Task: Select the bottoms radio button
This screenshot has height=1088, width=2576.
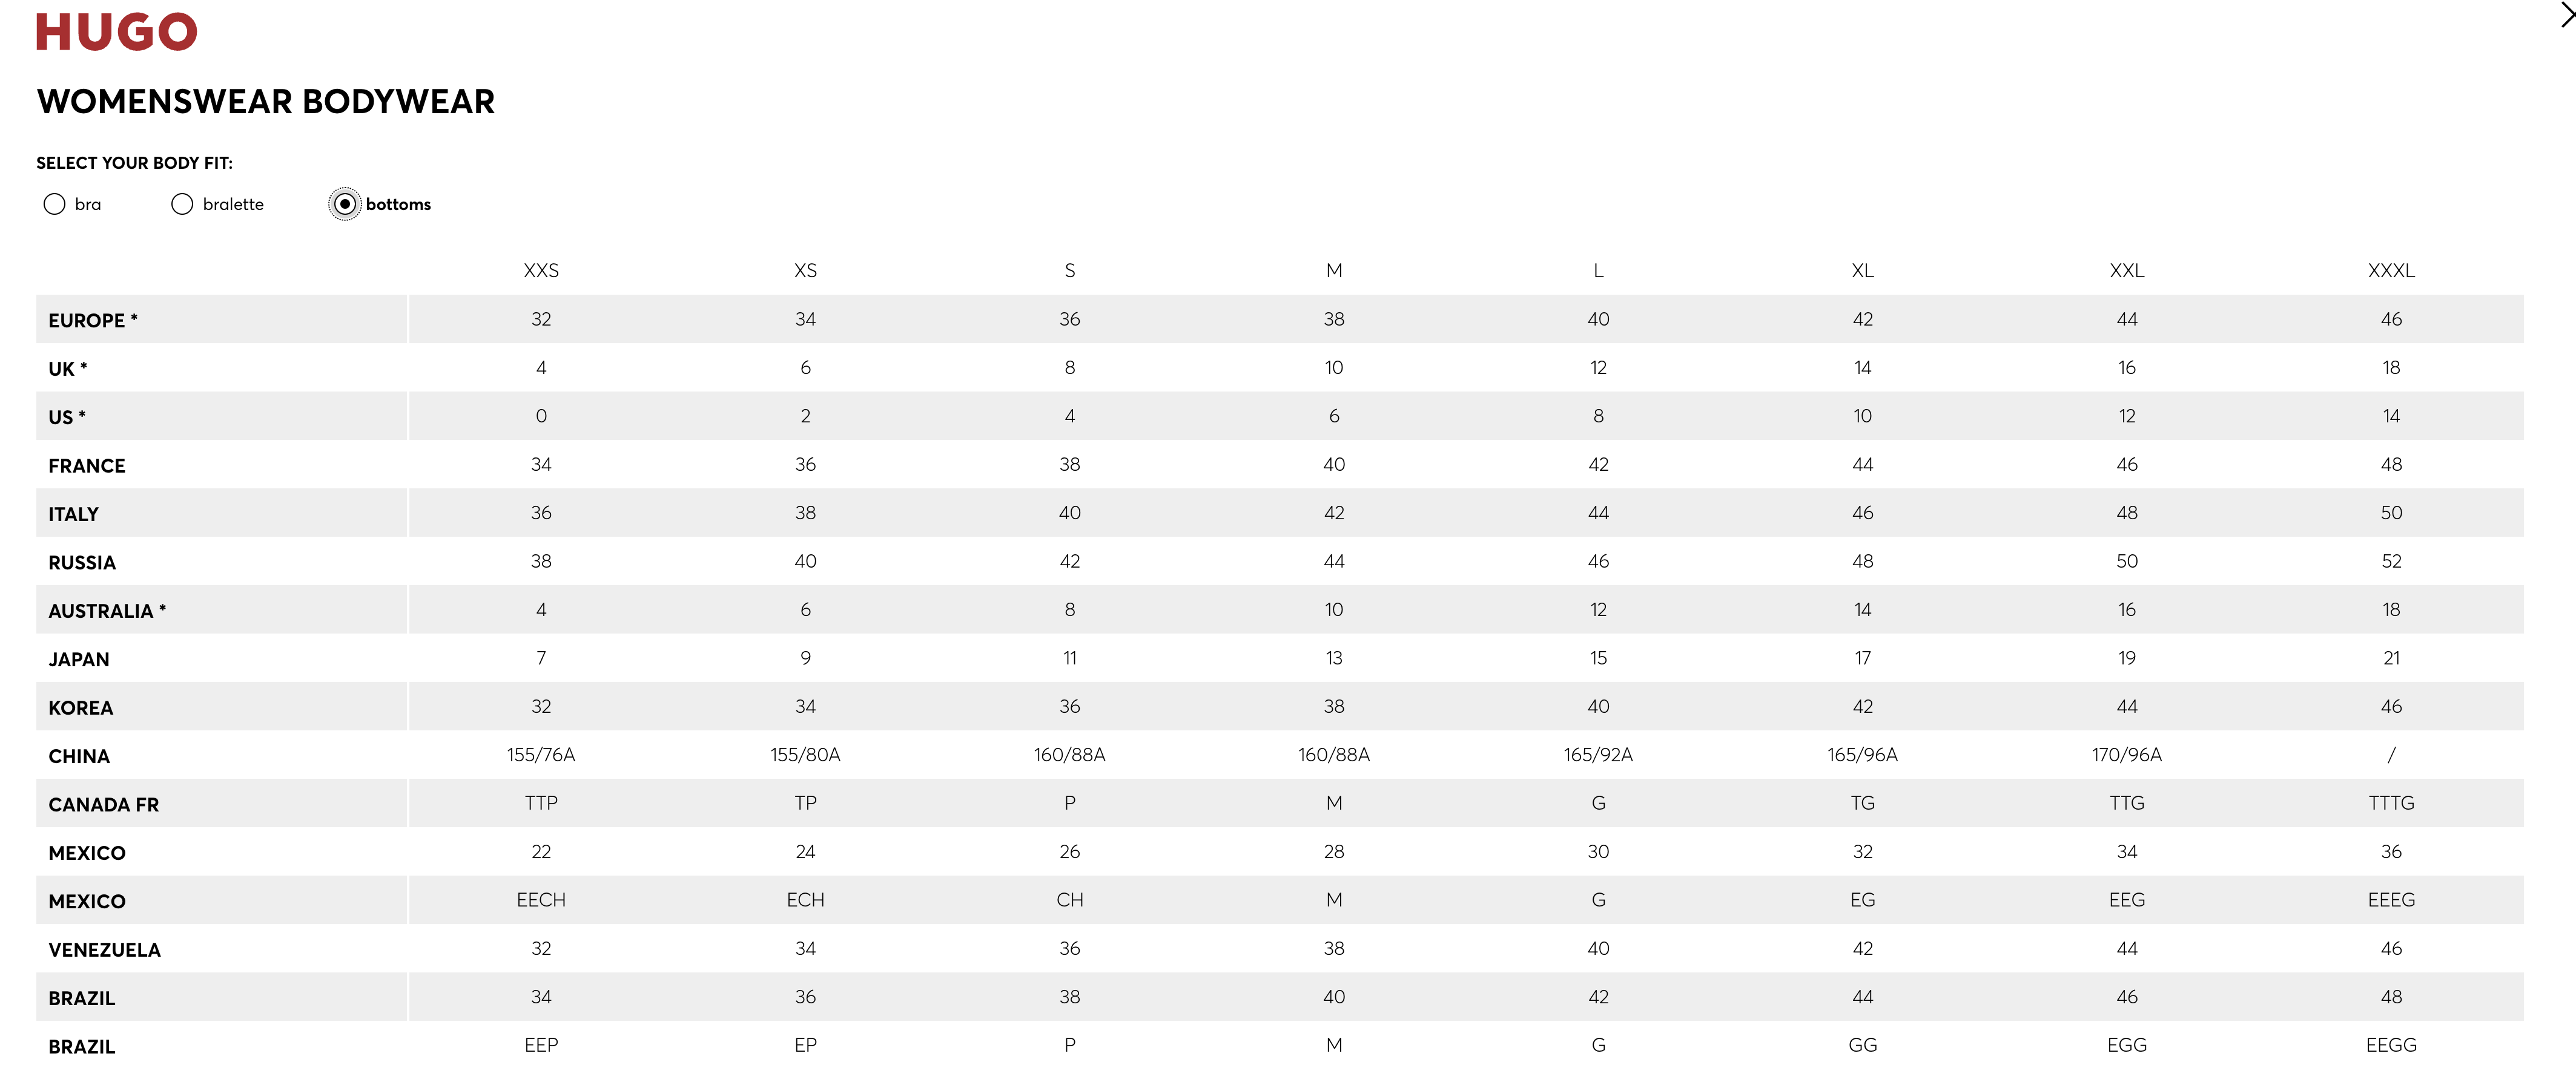Action: click(345, 204)
